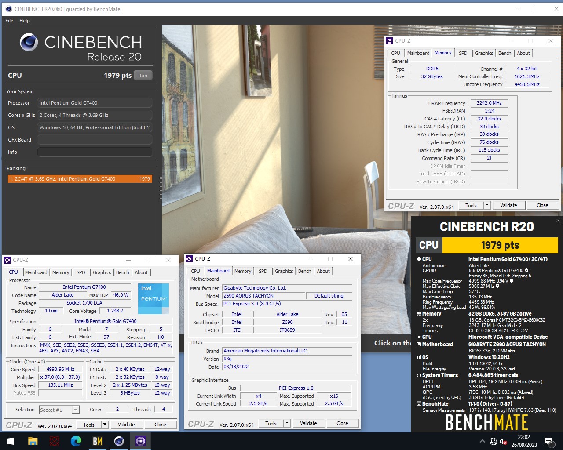
Task: Click CPU-Z CPU window title icon
Action: click(7, 260)
